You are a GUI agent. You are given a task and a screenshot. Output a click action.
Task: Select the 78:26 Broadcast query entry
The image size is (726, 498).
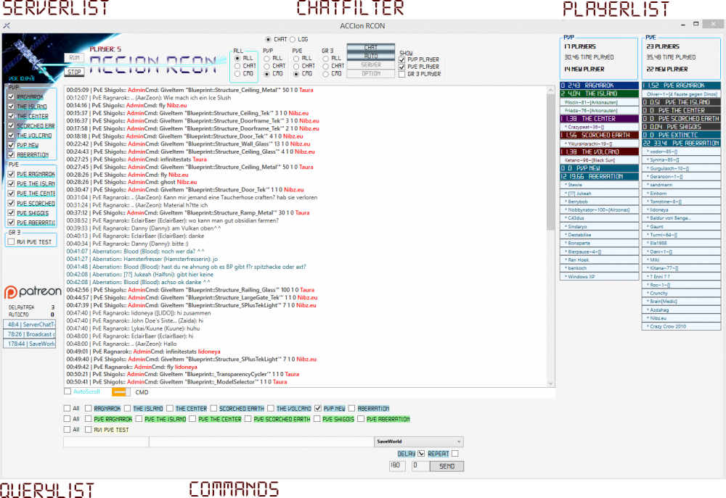(x=30, y=334)
